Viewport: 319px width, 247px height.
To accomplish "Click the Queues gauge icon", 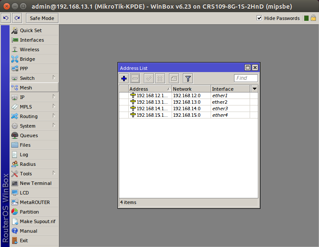I will point(15,135).
